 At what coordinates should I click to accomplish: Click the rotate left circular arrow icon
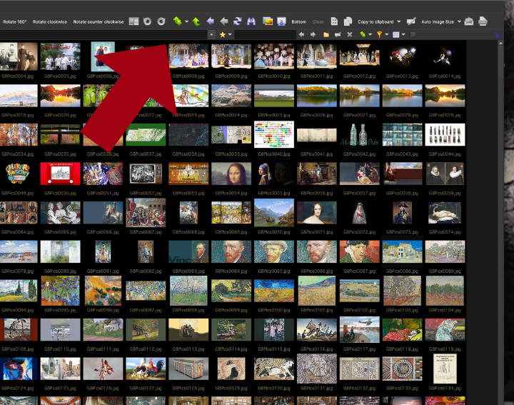tap(146, 22)
